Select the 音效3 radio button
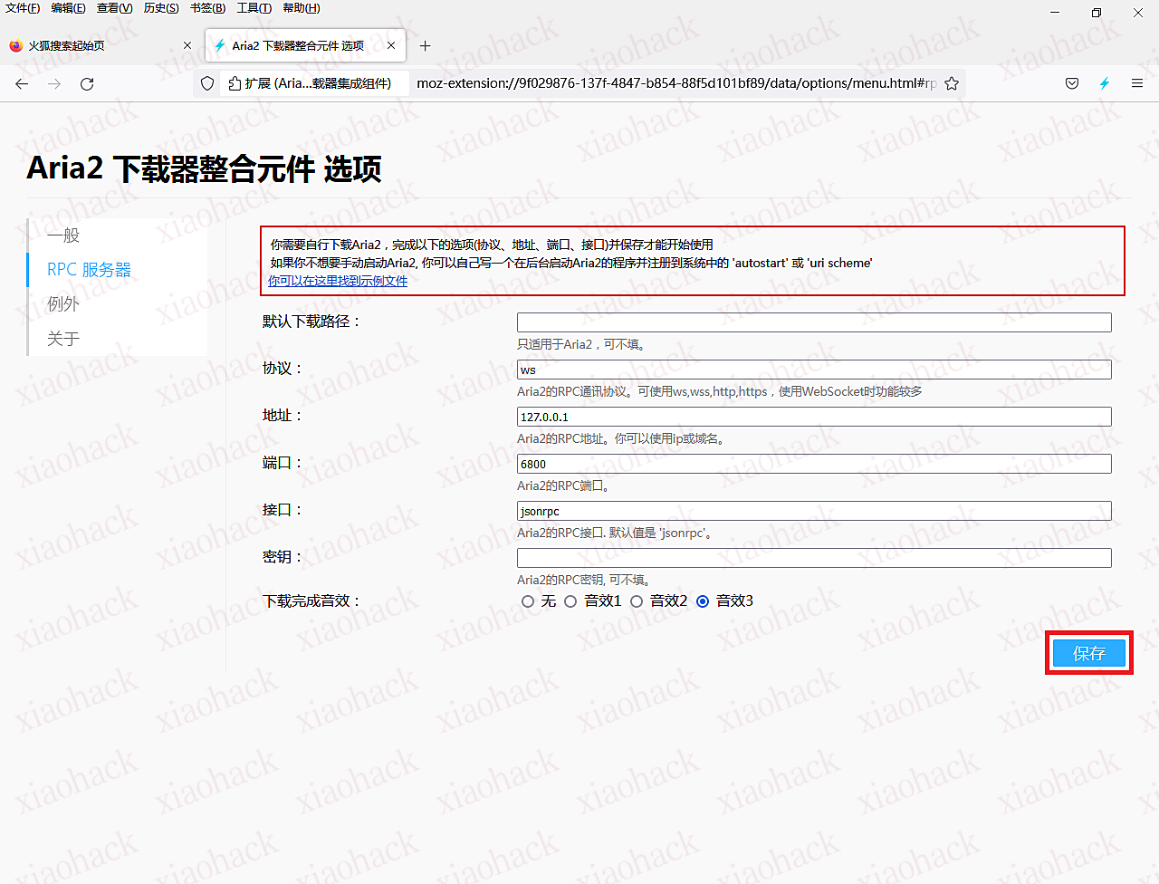 tap(703, 601)
